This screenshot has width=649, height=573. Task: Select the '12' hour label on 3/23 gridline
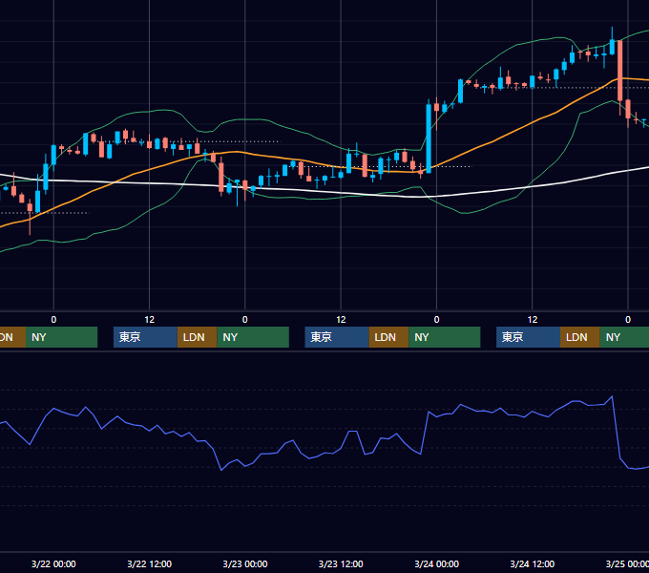[341, 320]
